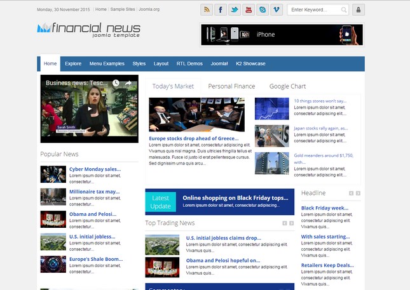Open the 10 things stores won't say link

pyautogui.click(x=320, y=101)
